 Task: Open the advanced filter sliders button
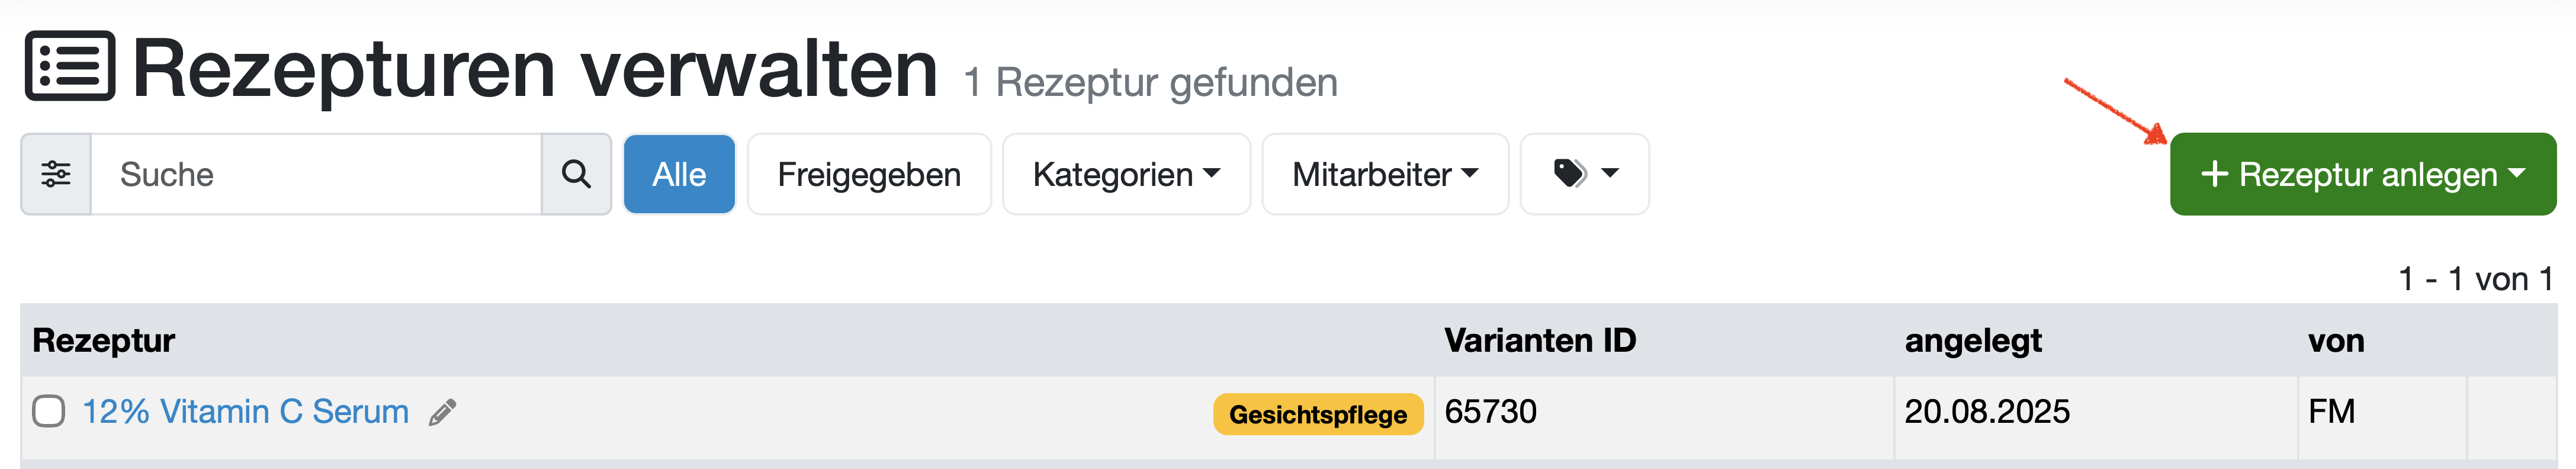point(56,174)
